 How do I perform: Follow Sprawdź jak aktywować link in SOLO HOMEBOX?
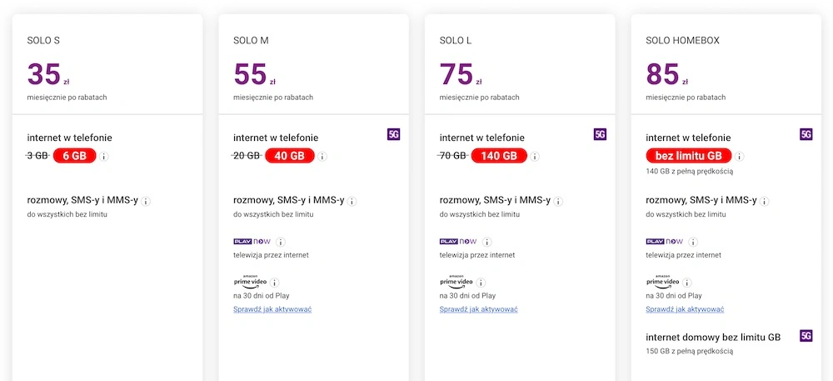coord(685,309)
